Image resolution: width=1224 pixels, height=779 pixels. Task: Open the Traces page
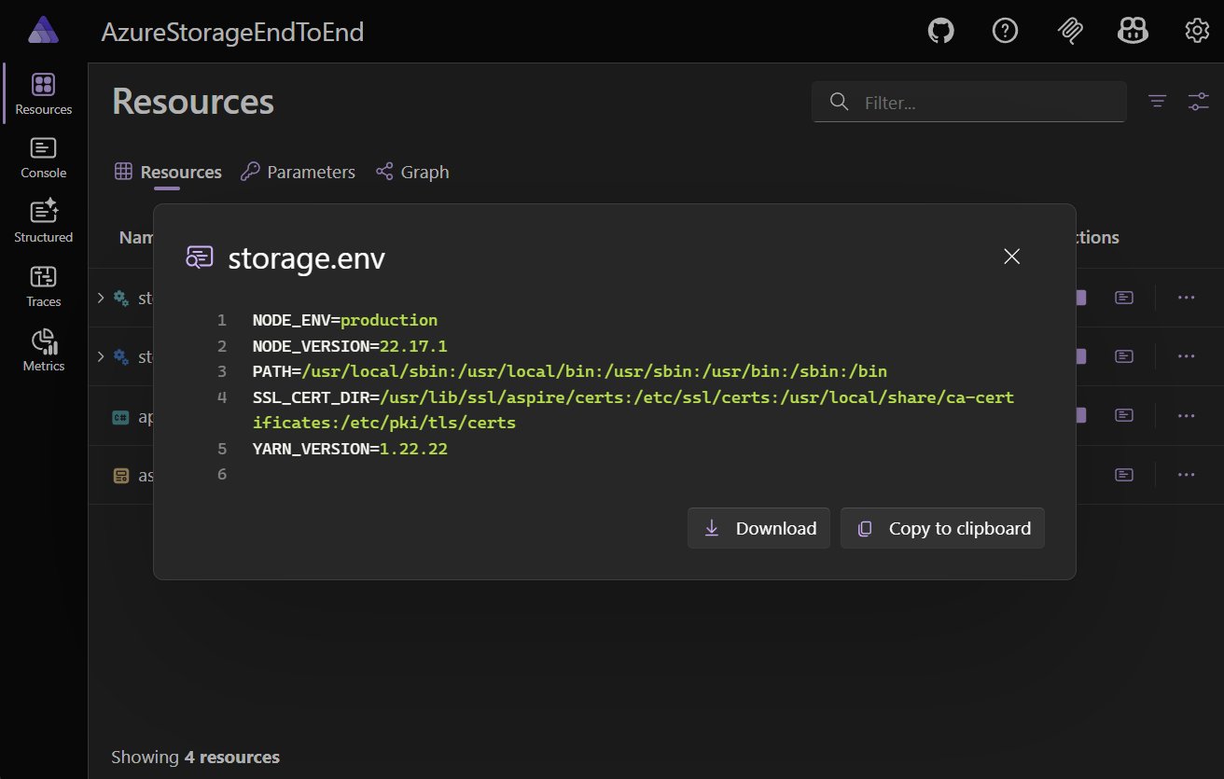tap(42, 285)
